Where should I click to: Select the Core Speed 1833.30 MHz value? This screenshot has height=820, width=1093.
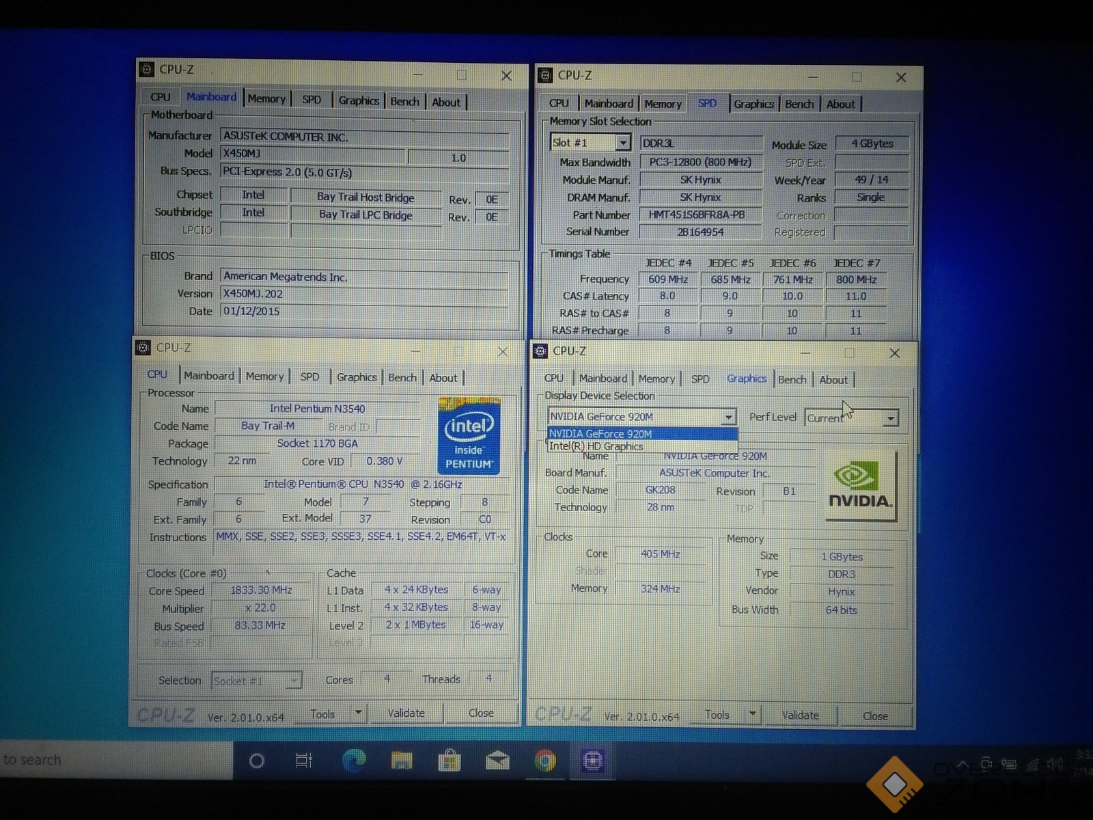(261, 590)
